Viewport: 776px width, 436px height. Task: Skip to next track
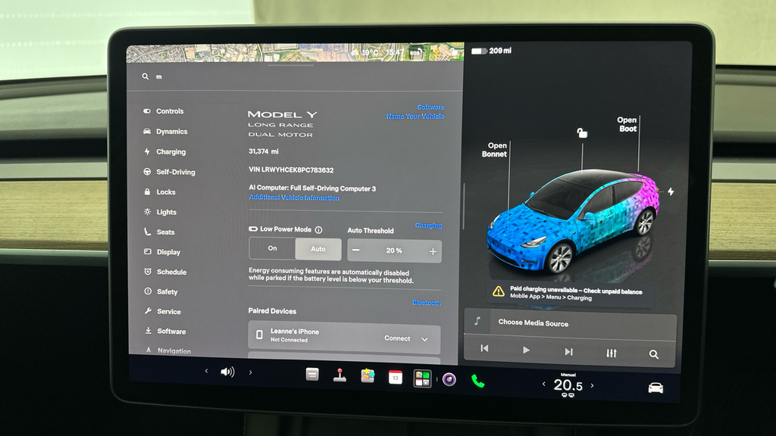[568, 351]
